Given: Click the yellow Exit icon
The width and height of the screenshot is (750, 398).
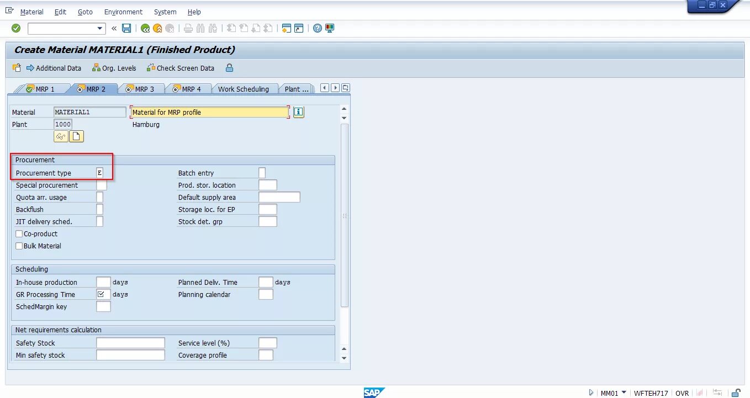Looking at the screenshot, I should point(158,28).
